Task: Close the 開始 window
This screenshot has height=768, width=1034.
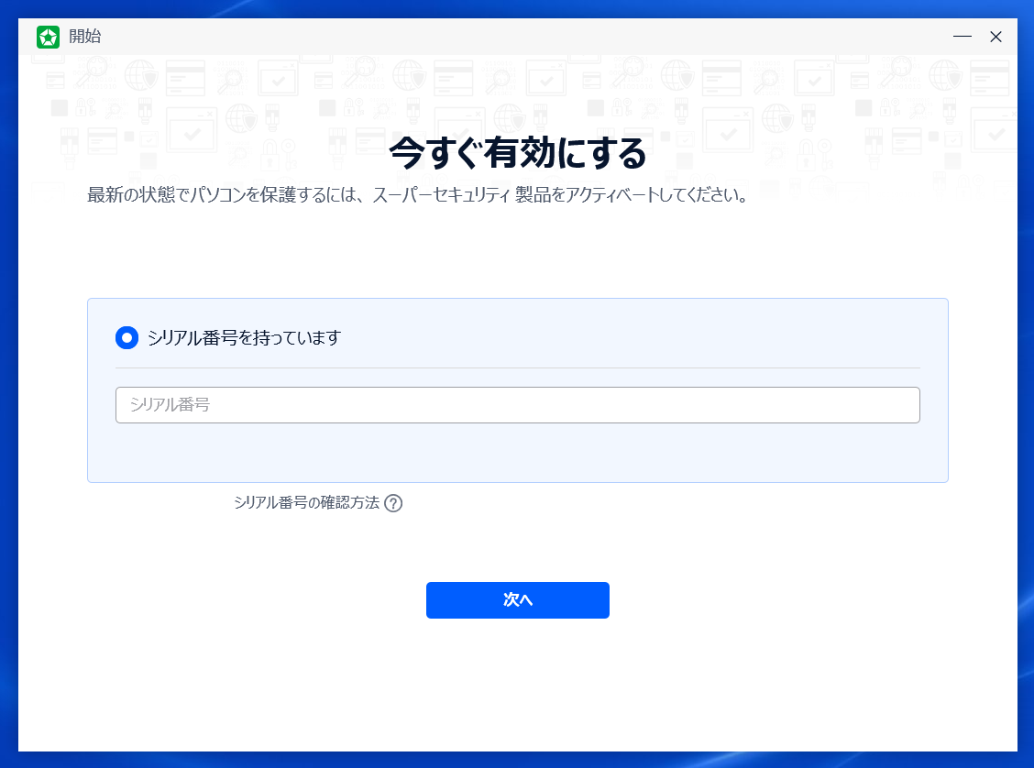Action: [x=995, y=37]
